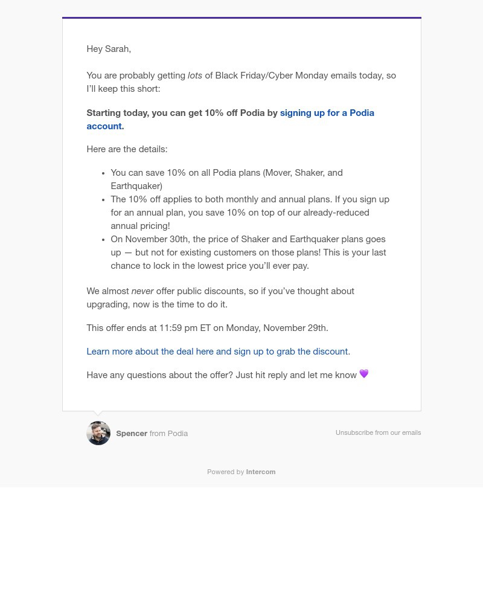The width and height of the screenshot is (483, 604).
Task: Click the bullet about monthly and annual plans
Action: pos(250,213)
